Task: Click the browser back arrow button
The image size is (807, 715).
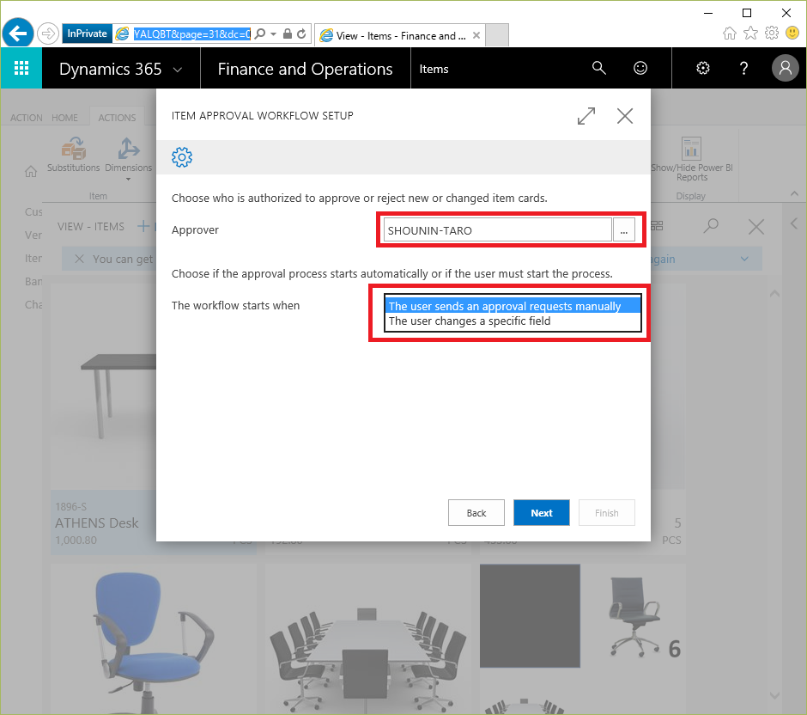Action: (18, 34)
